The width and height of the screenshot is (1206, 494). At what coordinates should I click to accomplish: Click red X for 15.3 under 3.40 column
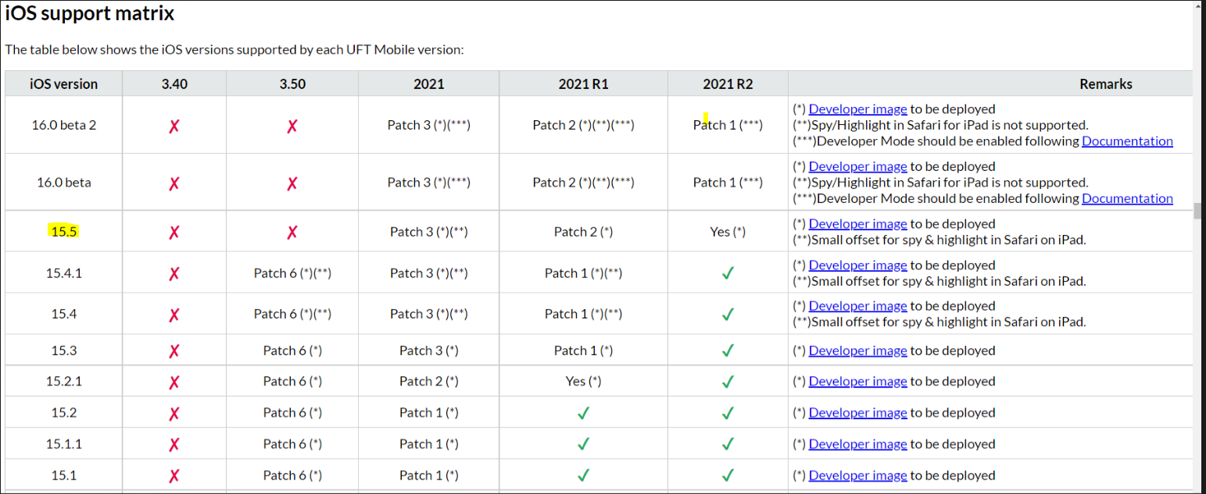[x=174, y=352]
